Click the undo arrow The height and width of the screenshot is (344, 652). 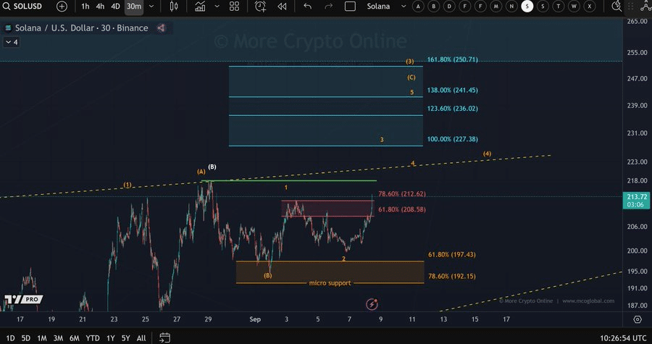click(x=308, y=7)
